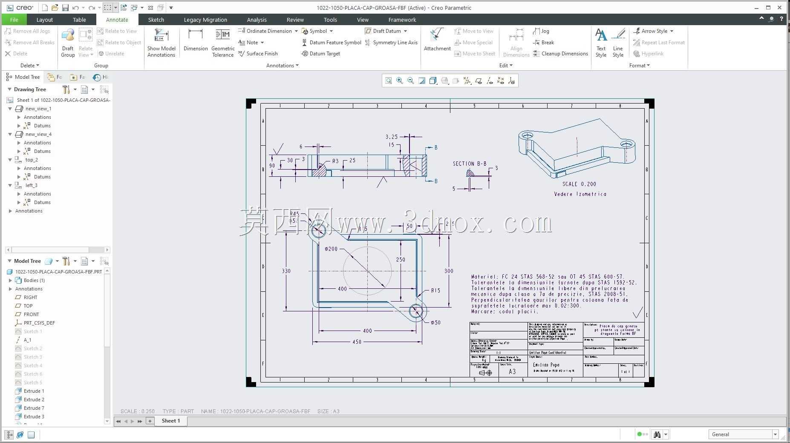Add a Datum Feature Symbol
Viewport: 790px width, 443px height.
[x=332, y=43]
